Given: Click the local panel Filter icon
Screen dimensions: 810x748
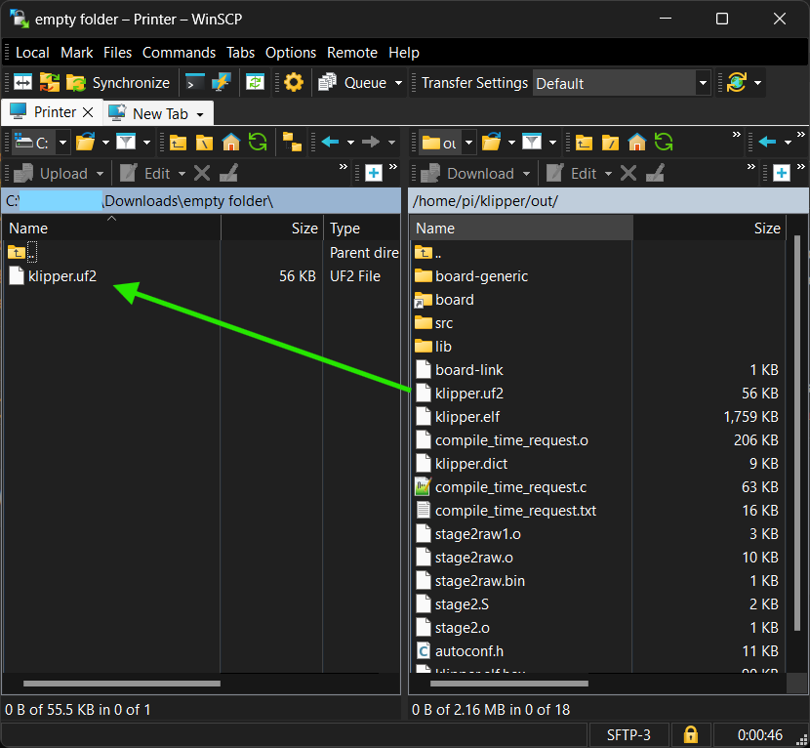Looking at the screenshot, I should [x=126, y=142].
